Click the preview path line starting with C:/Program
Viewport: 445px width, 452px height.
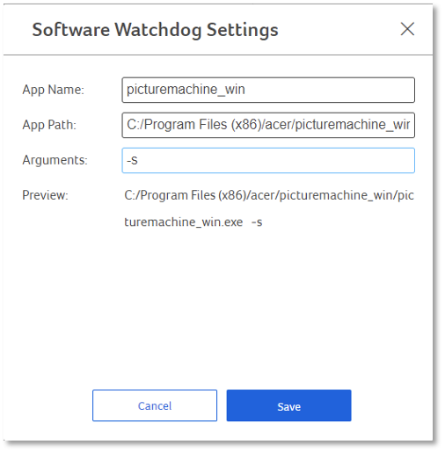(x=269, y=195)
